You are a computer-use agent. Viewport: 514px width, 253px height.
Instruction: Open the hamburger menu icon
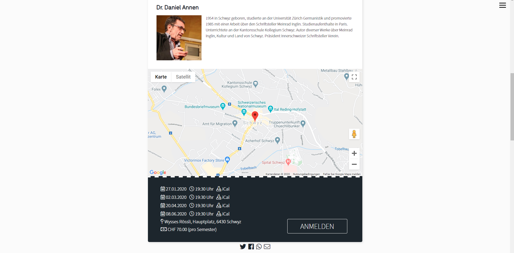pos(502,5)
